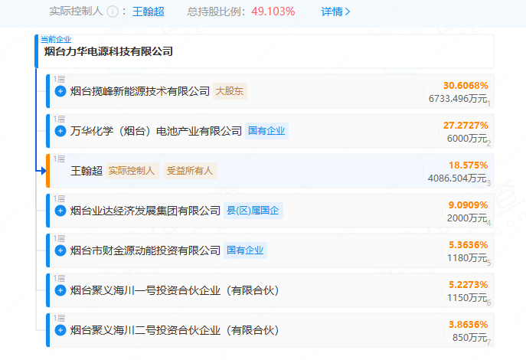
Task: Click 国有企业 tag on 烟台市财金源动能投资 row
Action: pos(245,250)
